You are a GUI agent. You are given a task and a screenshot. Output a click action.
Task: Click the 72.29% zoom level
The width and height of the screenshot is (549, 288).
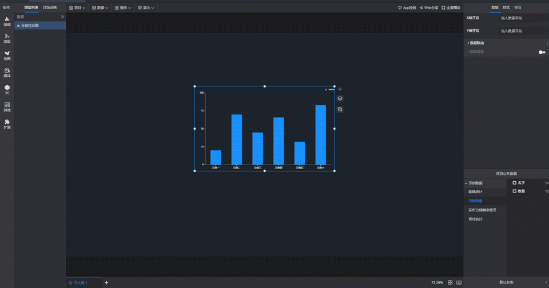pyautogui.click(x=437, y=283)
